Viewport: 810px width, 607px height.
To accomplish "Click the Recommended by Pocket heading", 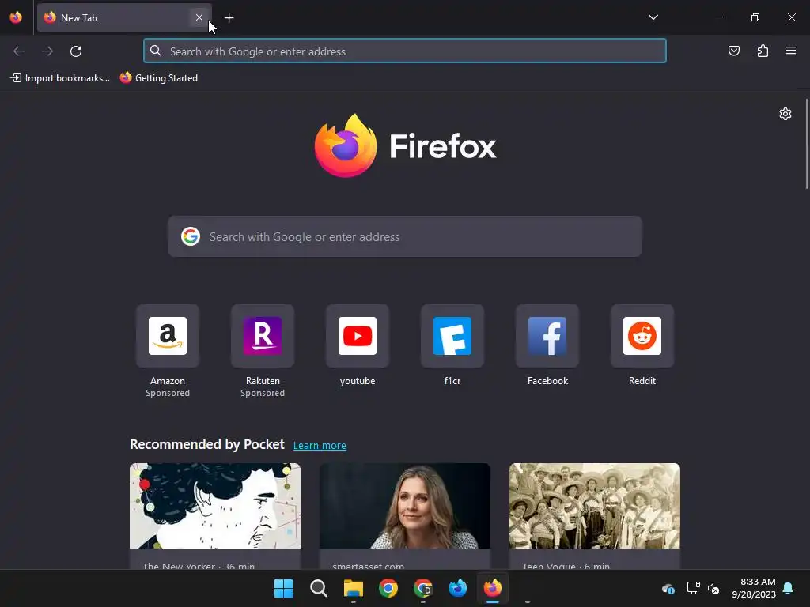I will 207,444.
